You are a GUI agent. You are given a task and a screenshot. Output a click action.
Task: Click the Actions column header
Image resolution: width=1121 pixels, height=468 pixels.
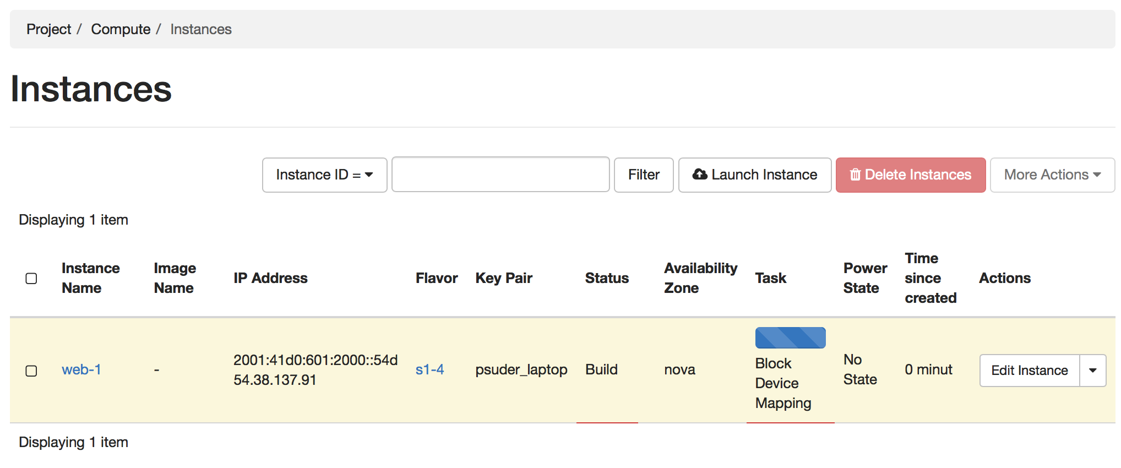coord(1005,278)
